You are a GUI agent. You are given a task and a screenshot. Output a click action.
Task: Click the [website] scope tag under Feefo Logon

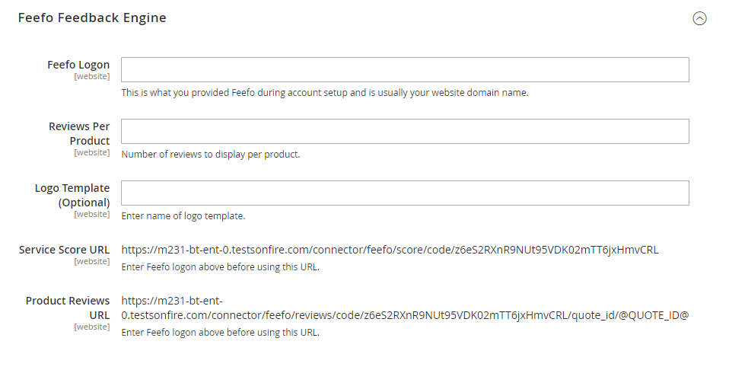pos(92,76)
